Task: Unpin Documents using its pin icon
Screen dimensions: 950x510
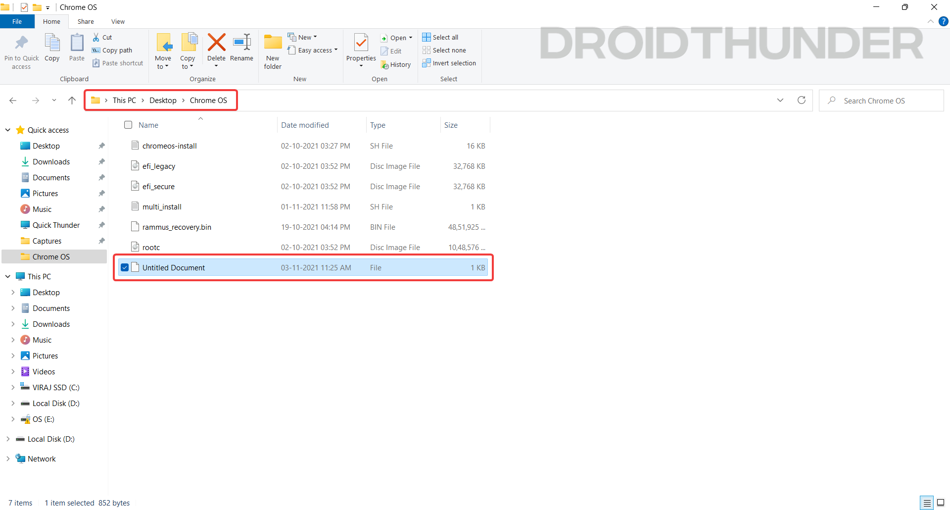Action: 101,177
